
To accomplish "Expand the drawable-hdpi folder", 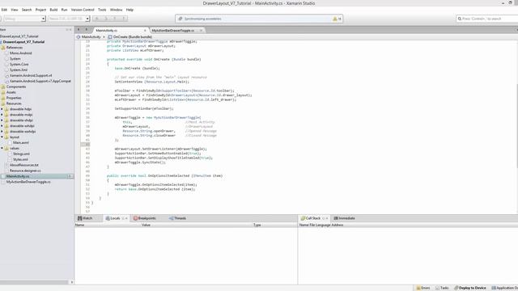I will (2, 109).
